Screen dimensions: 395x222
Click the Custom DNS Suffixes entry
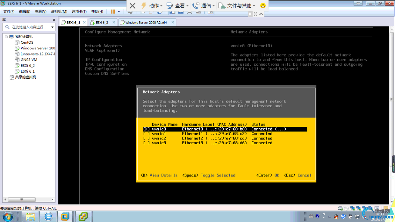click(x=107, y=74)
